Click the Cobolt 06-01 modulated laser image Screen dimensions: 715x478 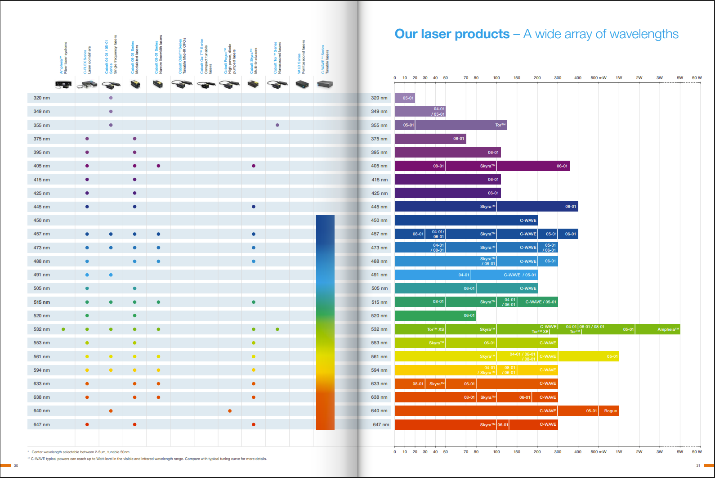click(x=135, y=84)
